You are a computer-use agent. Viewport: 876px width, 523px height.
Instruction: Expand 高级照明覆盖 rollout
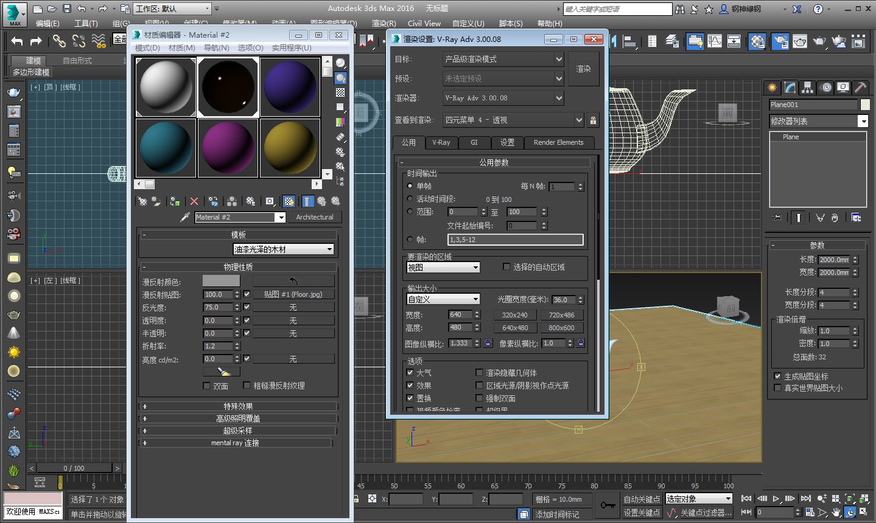tap(238, 418)
